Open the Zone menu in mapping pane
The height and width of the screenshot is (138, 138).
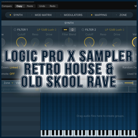click(8, 83)
